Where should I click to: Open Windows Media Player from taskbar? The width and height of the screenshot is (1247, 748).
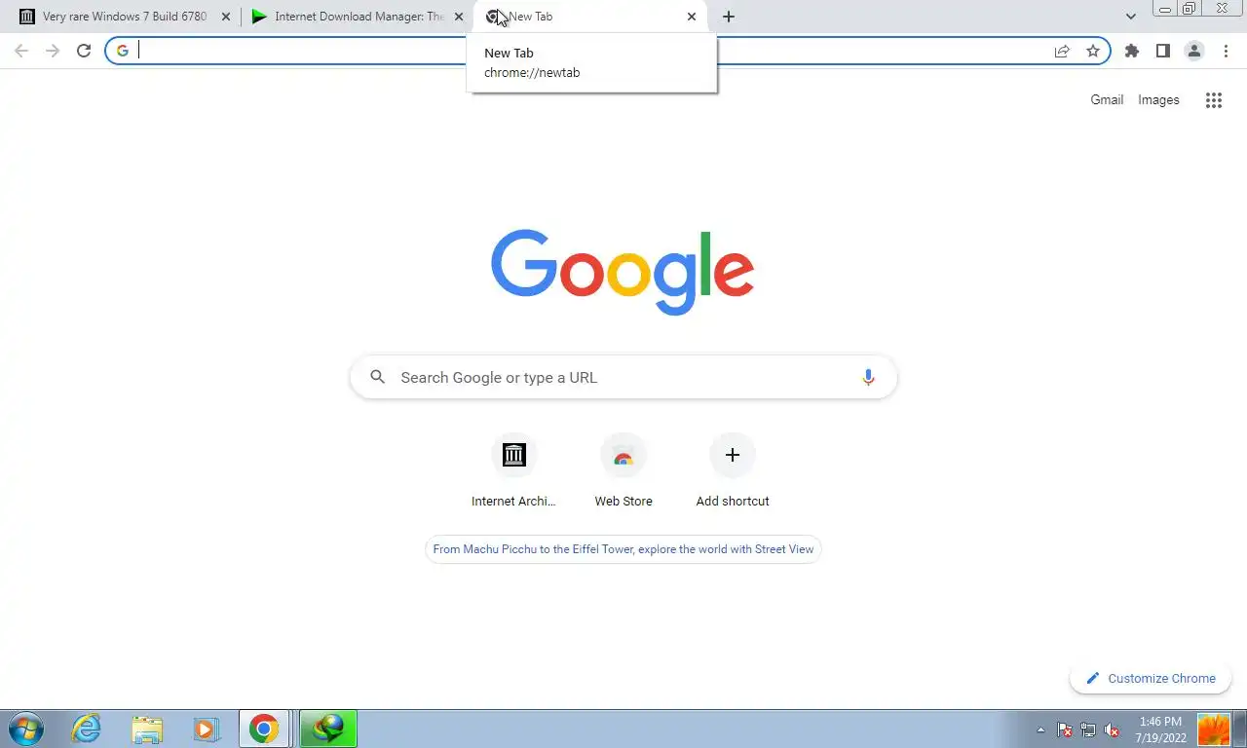206,729
